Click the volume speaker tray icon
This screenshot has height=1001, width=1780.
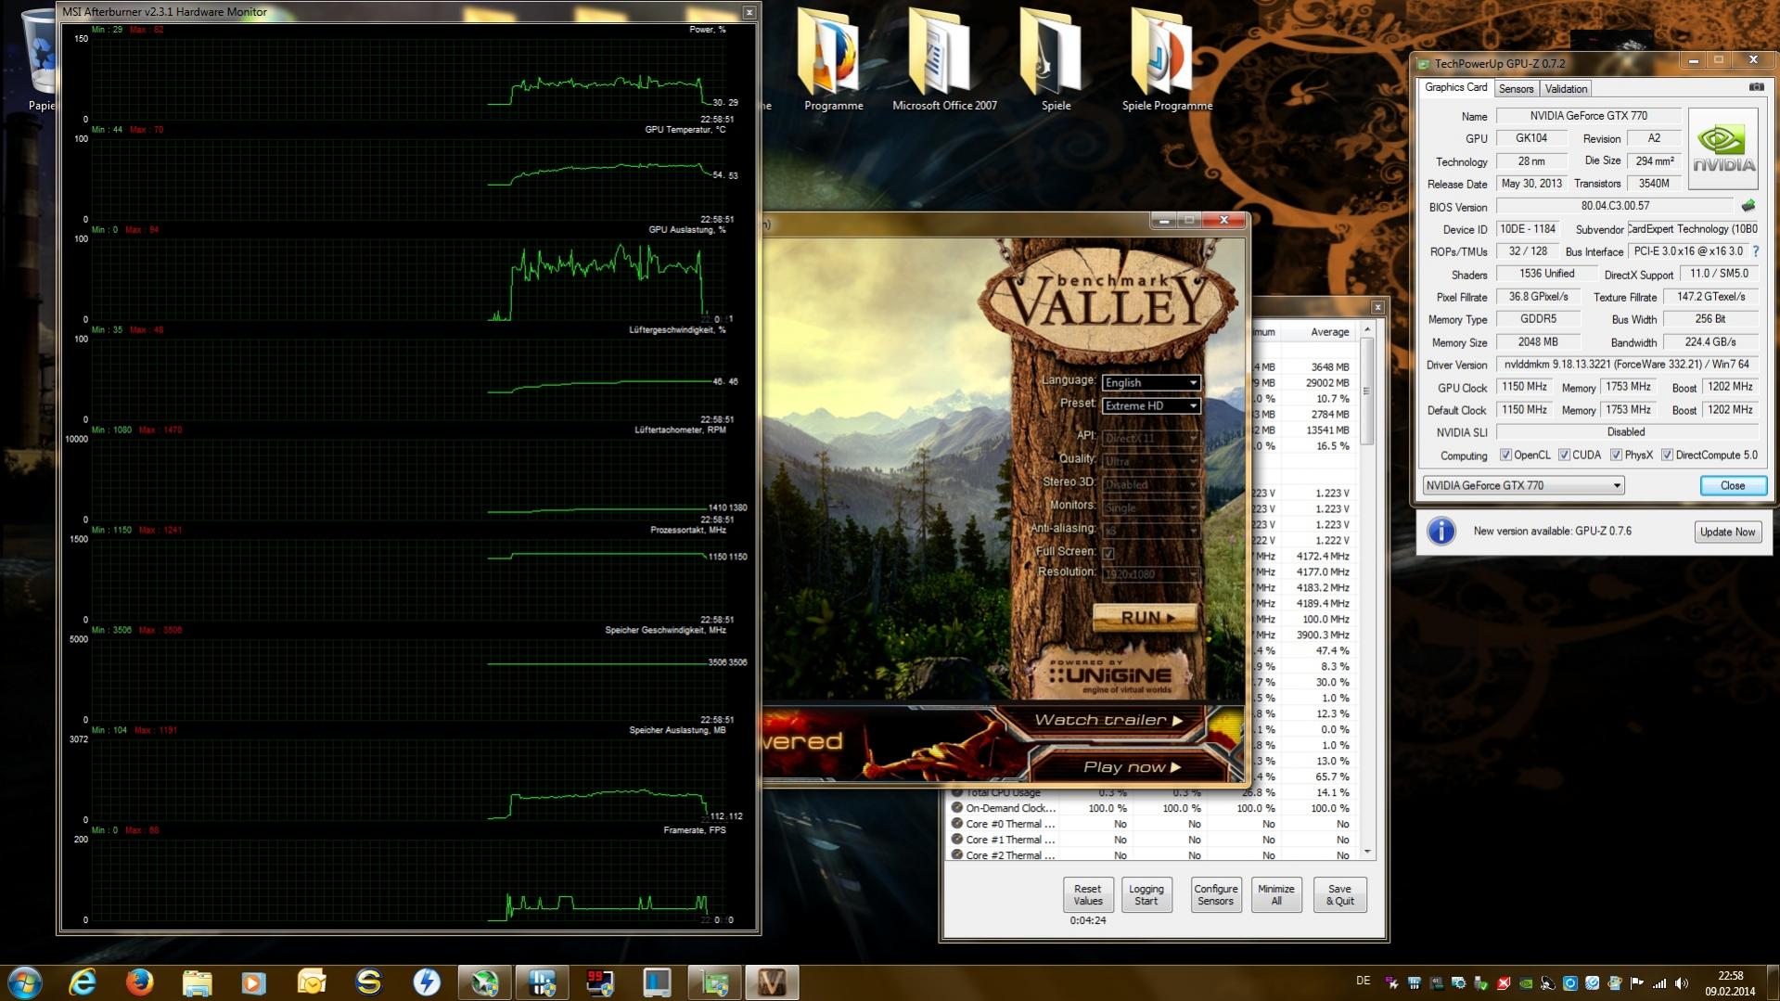[1682, 983]
